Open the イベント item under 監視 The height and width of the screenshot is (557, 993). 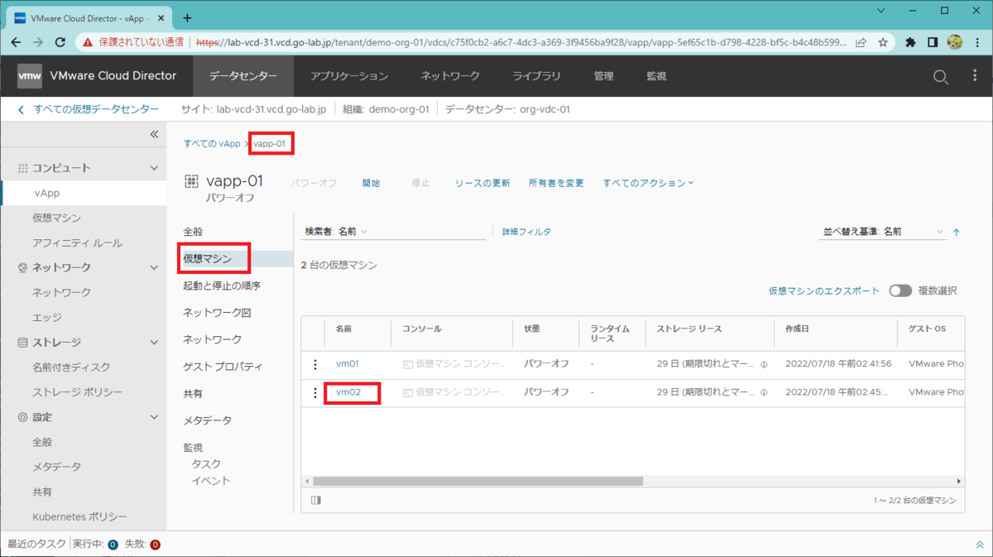coord(211,481)
